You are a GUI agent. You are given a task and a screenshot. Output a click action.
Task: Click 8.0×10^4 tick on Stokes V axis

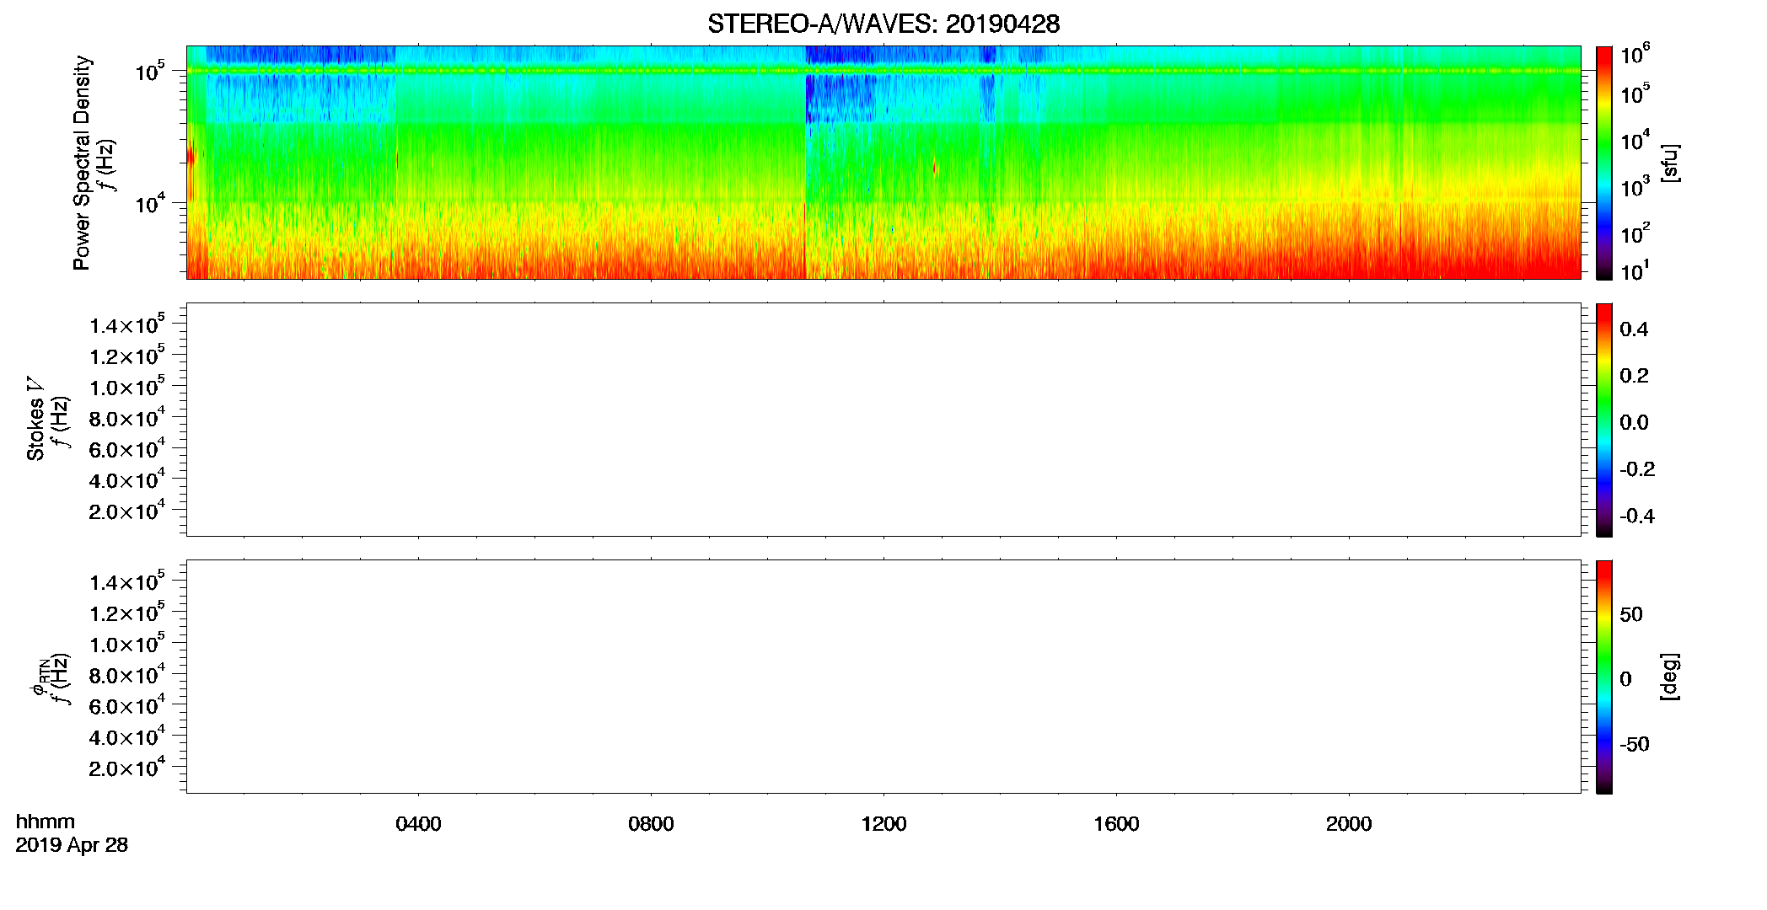[x=127, y=418]
